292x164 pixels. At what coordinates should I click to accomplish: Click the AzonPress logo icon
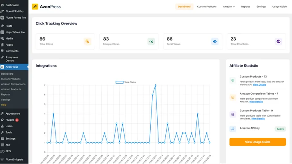(x=35, y=7)
